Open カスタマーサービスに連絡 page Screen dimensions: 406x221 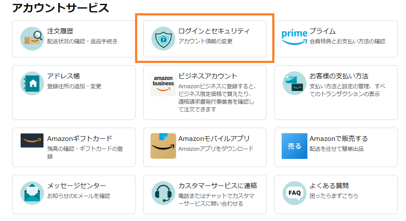[x=217, y=186]
